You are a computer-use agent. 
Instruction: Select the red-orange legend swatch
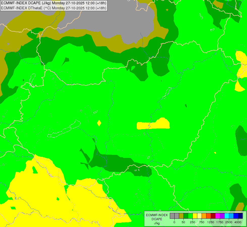209,216
